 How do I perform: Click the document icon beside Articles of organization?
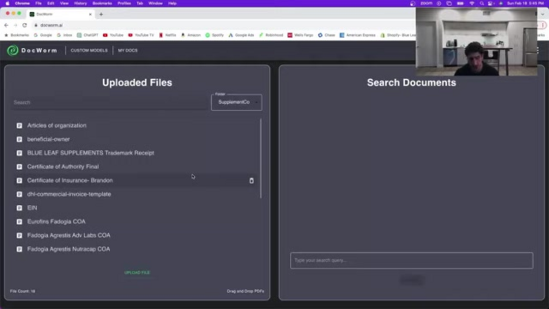pyautogui.click(x=19, y=125)
